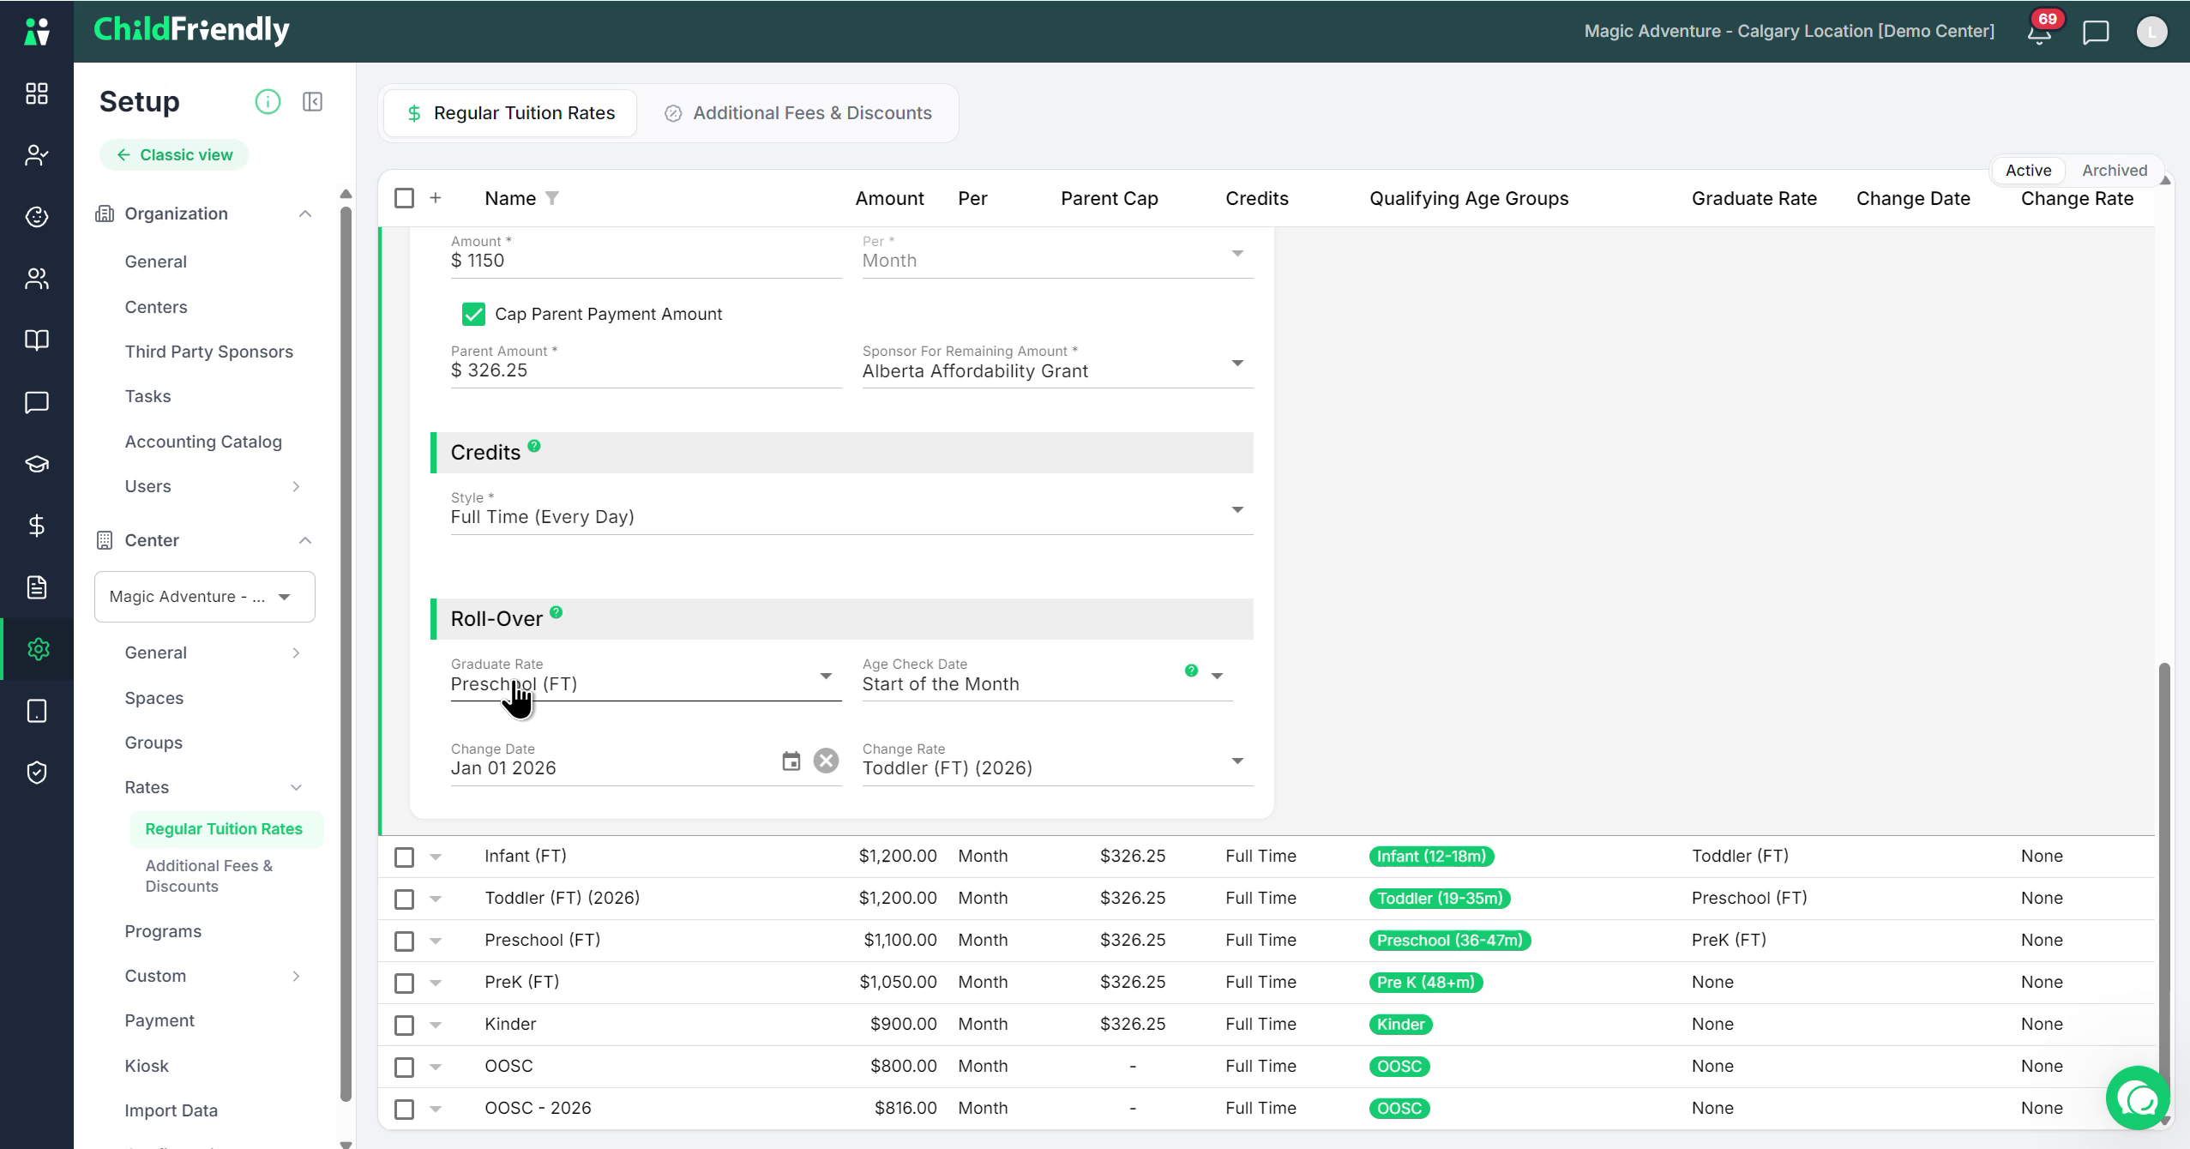2190x1149 pixels.
Task: Click the Setup info circle icon
Action: (x=268, y=102)
